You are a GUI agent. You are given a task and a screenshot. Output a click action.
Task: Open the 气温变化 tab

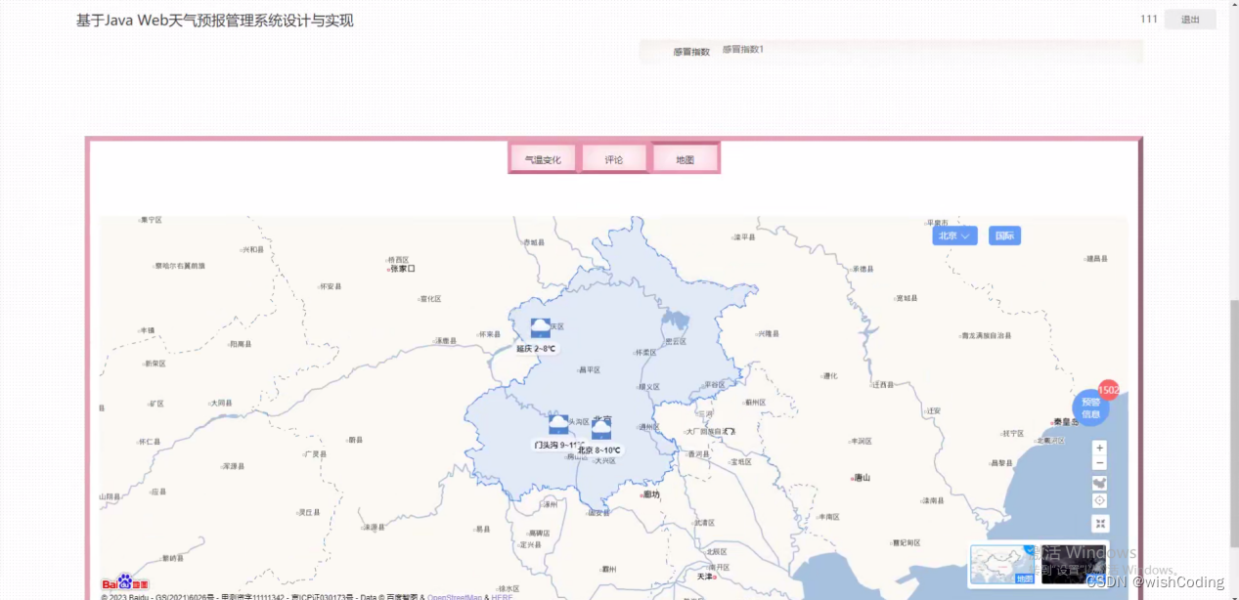544,159
